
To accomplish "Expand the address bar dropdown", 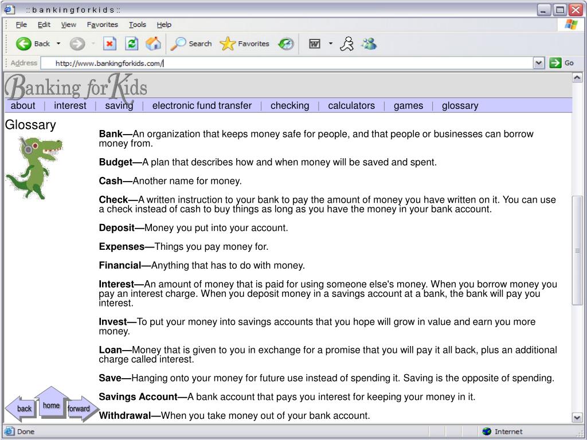I will pyautogui.click(x=538, y=63).
